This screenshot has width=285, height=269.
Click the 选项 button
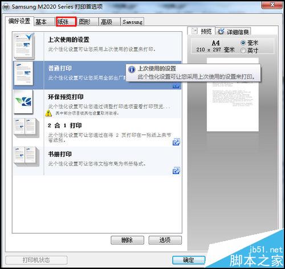(x=165, y=240)
